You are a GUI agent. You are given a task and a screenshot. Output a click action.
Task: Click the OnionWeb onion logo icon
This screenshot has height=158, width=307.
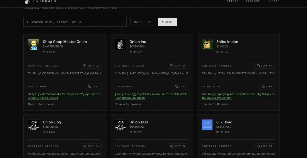point(27,2)
